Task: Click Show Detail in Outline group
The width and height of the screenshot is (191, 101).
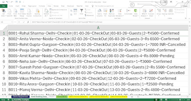Action: (179, 10)
